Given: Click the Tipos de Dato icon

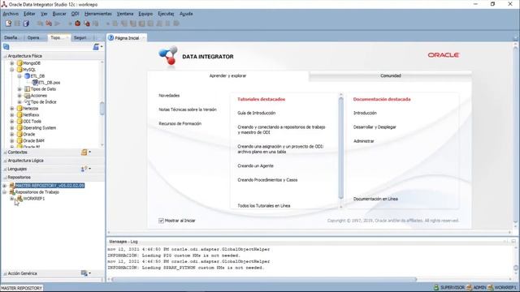Looking at the screenshot, I should (x=27, y=89).
